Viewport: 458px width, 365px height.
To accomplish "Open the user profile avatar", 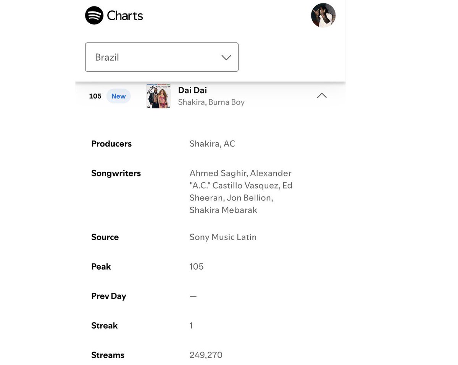I will (323, 15).
